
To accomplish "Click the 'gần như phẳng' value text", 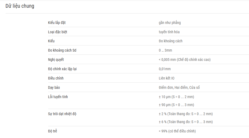I will [x=170, y=23].
